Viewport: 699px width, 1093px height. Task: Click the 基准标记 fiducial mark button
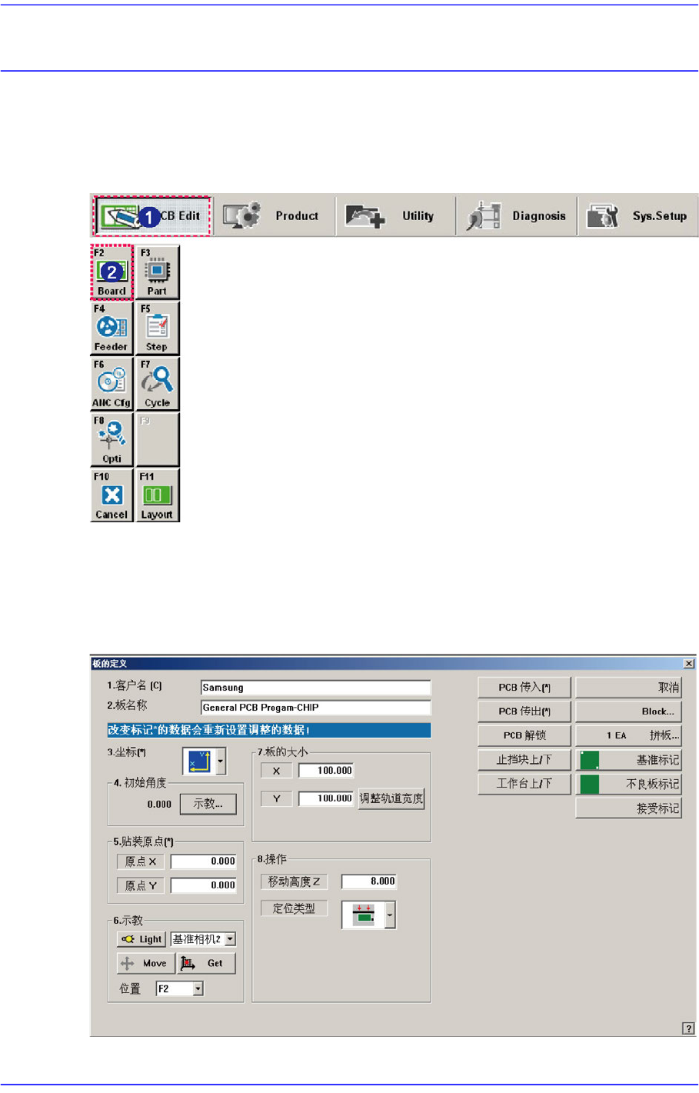coord(629,760)
